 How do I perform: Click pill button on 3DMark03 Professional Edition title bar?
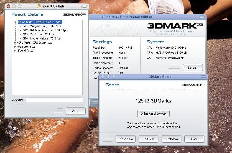point(202,17)
